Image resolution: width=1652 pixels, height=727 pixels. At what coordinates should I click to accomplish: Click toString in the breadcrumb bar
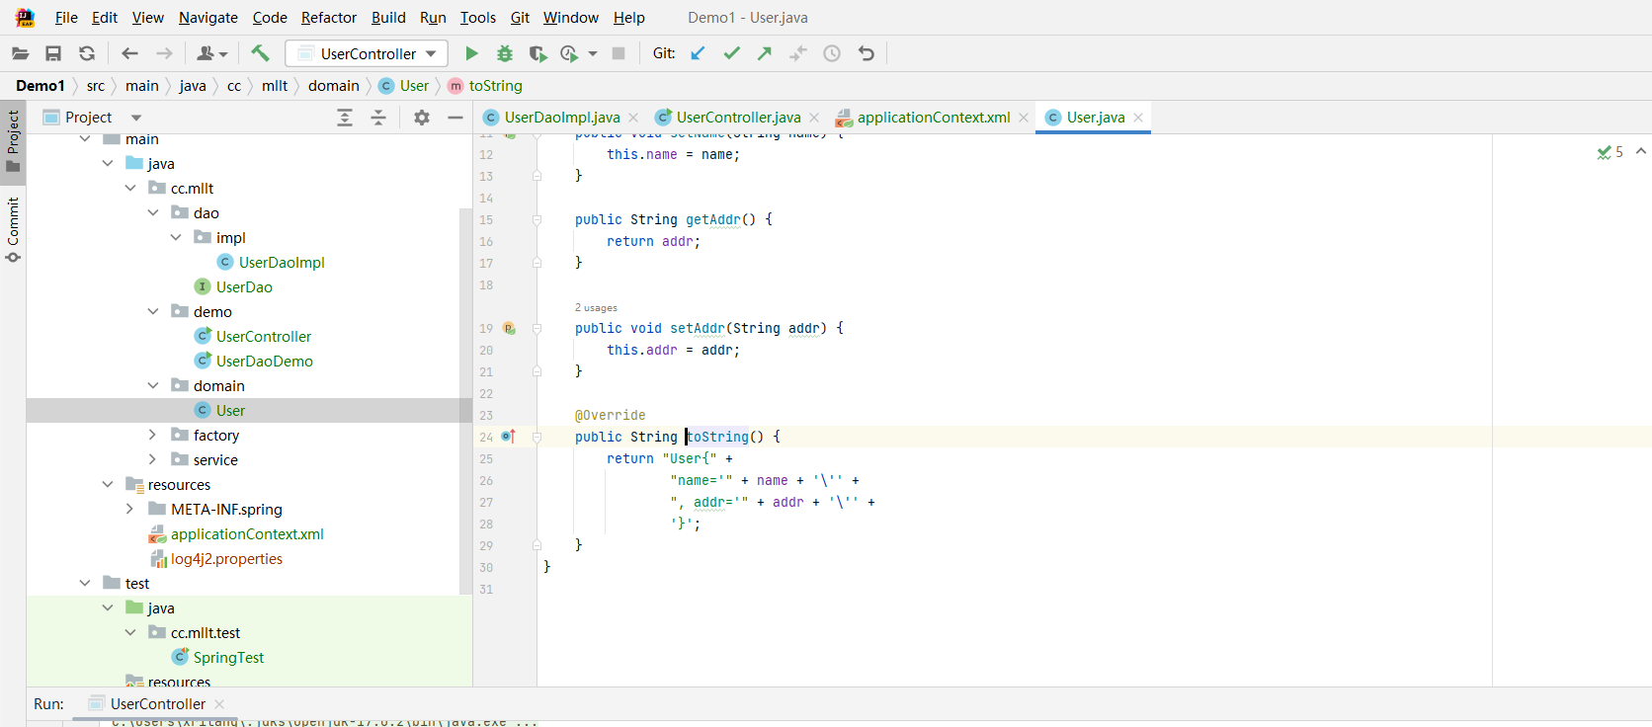click(x=496, y=86)
